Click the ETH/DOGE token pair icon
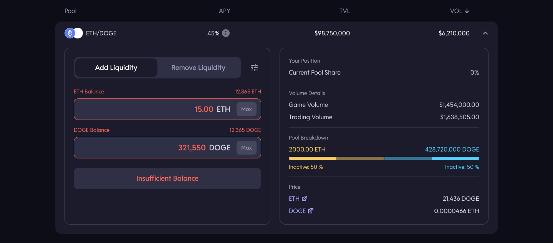Image resolution: width=553 pixels, height=243 pixels. 73,33
